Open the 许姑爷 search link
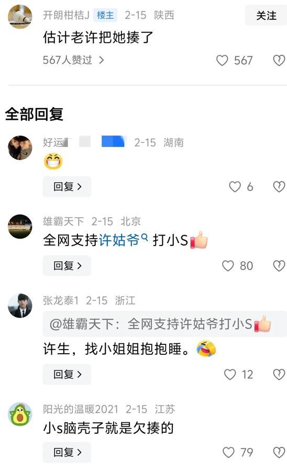 [x=119, y=240]
